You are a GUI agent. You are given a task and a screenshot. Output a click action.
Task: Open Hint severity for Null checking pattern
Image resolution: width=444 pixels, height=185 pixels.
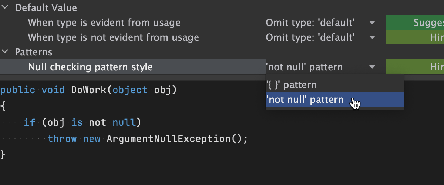(414, 67)
